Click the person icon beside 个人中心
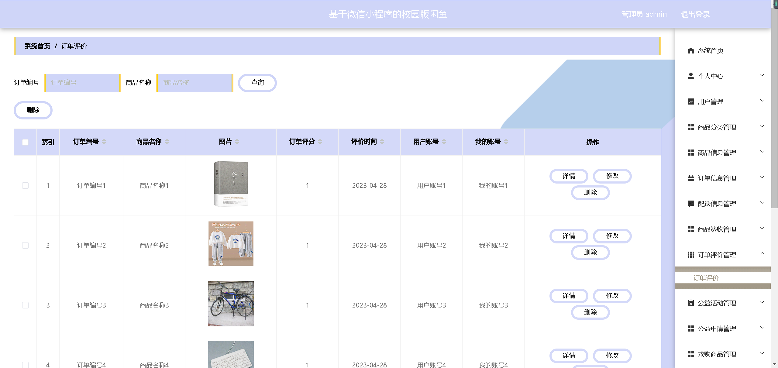Image resolution: width=778 pixels, height=368 pixels. [x=690, y=76]
